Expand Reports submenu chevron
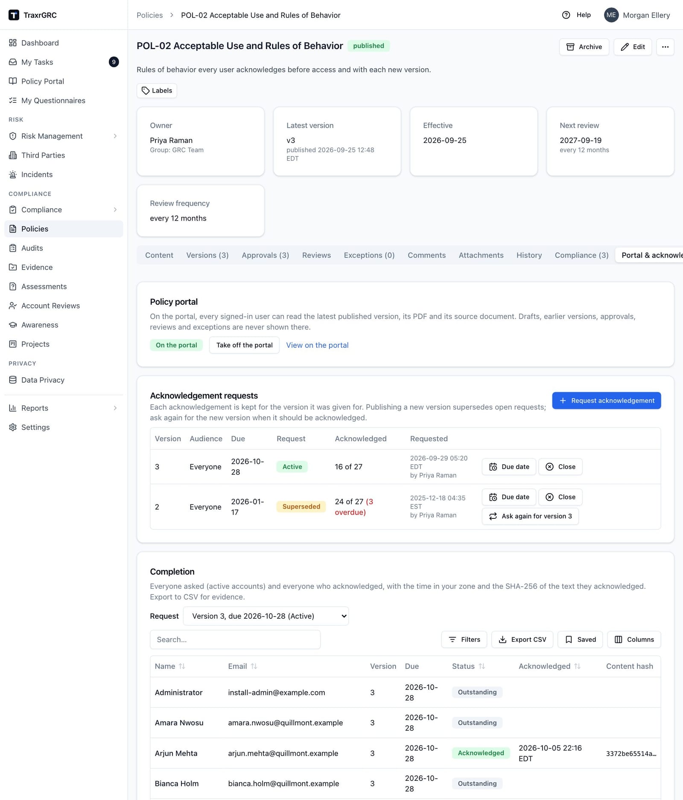The width and height of the screenshot is (683, 800). (x=115, y=408)
